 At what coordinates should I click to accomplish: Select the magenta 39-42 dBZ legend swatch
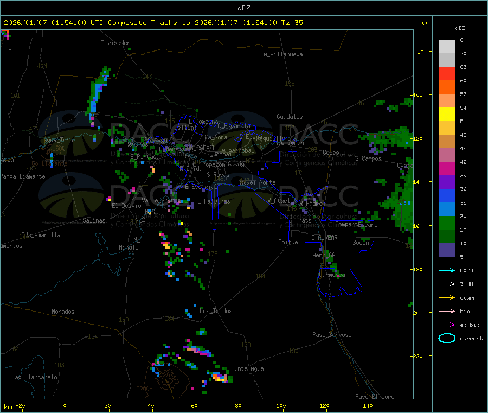[x=447, y=168]
